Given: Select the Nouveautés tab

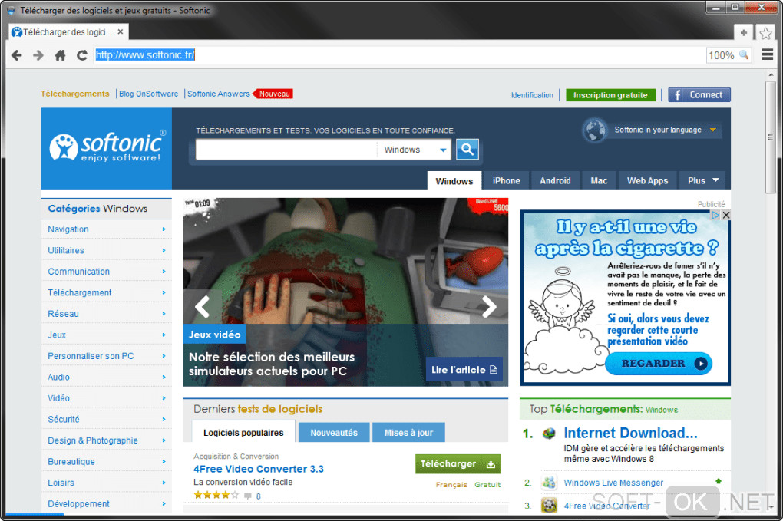Looking at the screenshot, I should pos(334,433).
